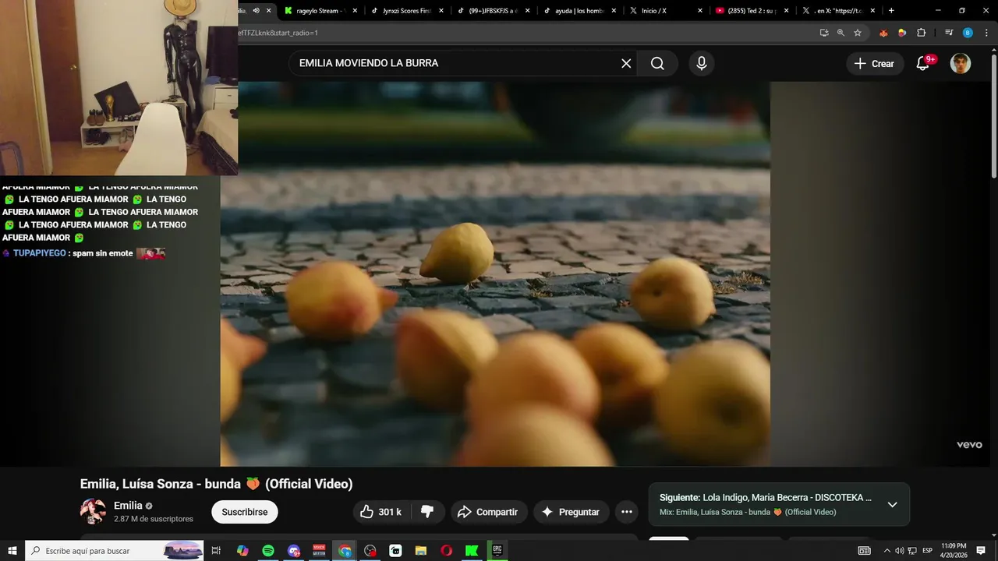Open more actions menu (three dots) under video
This screenshot has width=998, height=561.
click(627, 512)
